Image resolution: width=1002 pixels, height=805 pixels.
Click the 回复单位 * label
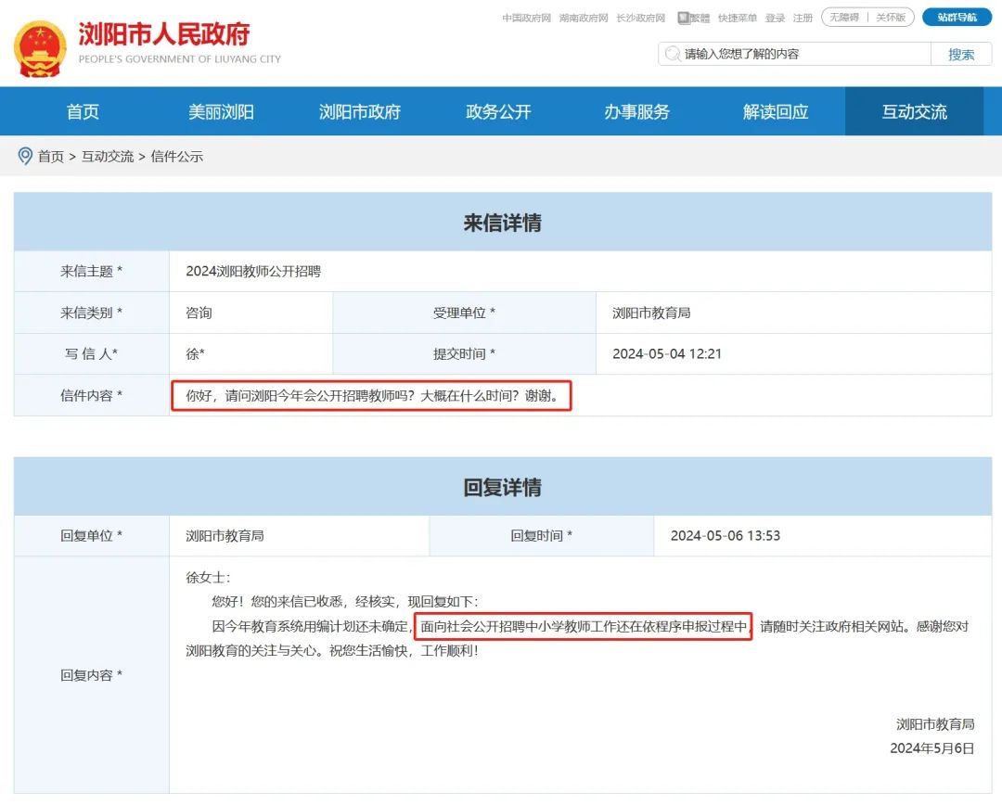pos(91,535)
